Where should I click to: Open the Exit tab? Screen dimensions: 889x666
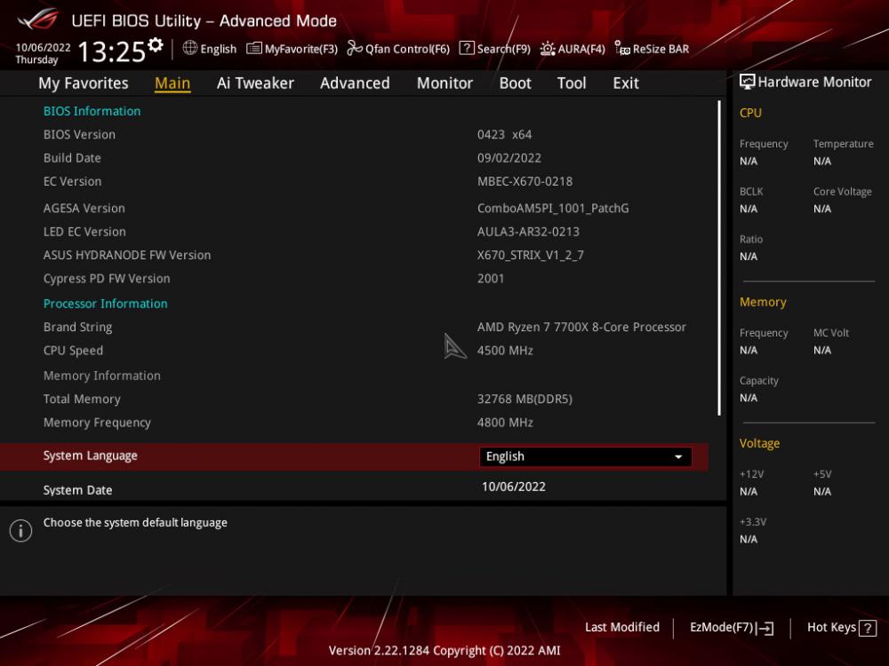pos(625,83)
